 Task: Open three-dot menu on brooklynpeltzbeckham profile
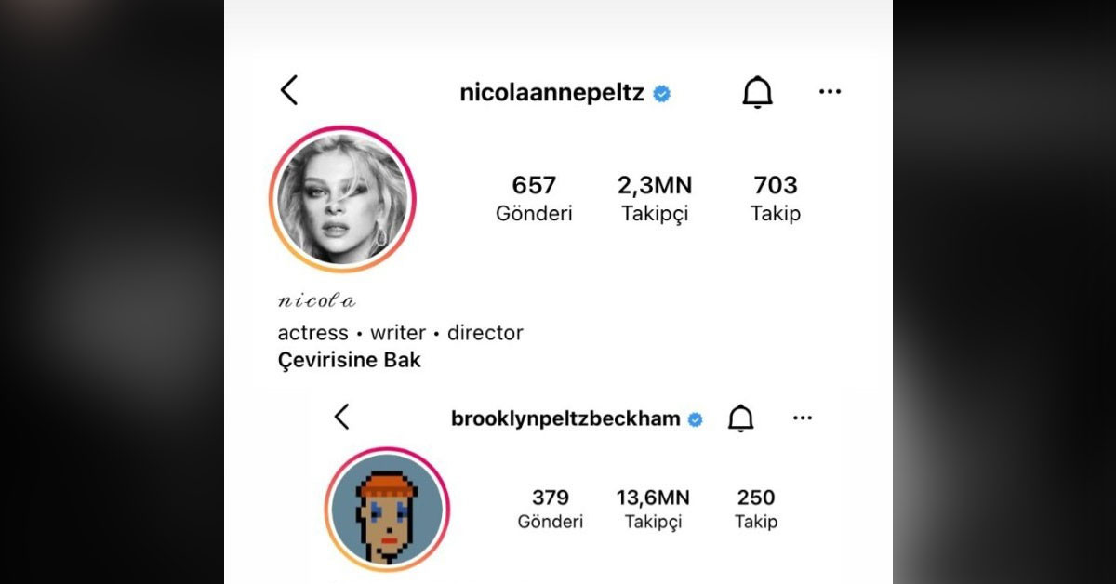coord(803,418)
